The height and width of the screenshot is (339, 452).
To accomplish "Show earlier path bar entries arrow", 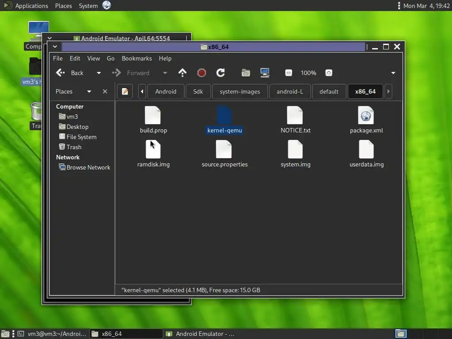I will tap(142, 91).
